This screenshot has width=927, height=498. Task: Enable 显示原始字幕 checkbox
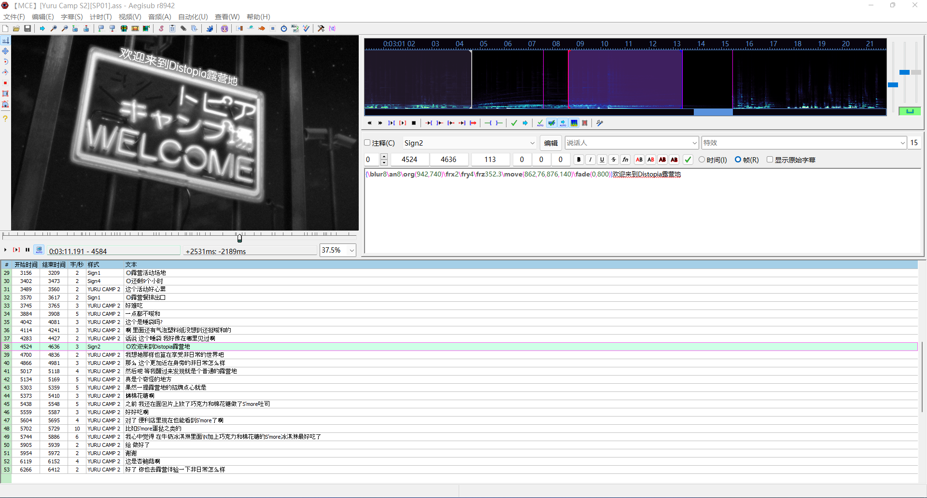coord(770,160)
